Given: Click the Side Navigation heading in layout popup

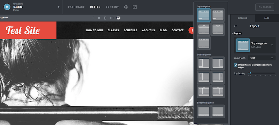Looking at the screenshot, I should 204,55.
